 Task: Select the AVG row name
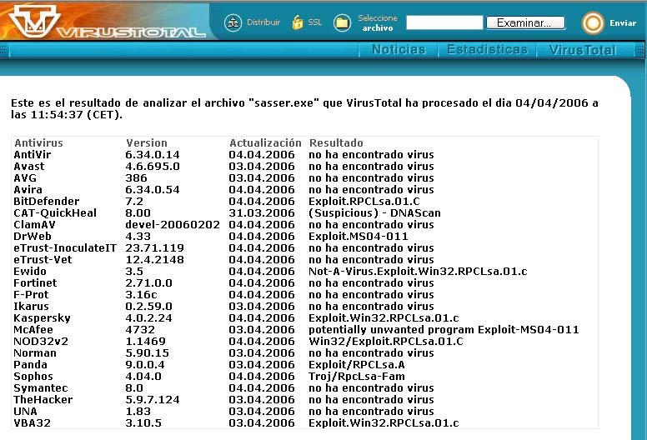(25, 178)
